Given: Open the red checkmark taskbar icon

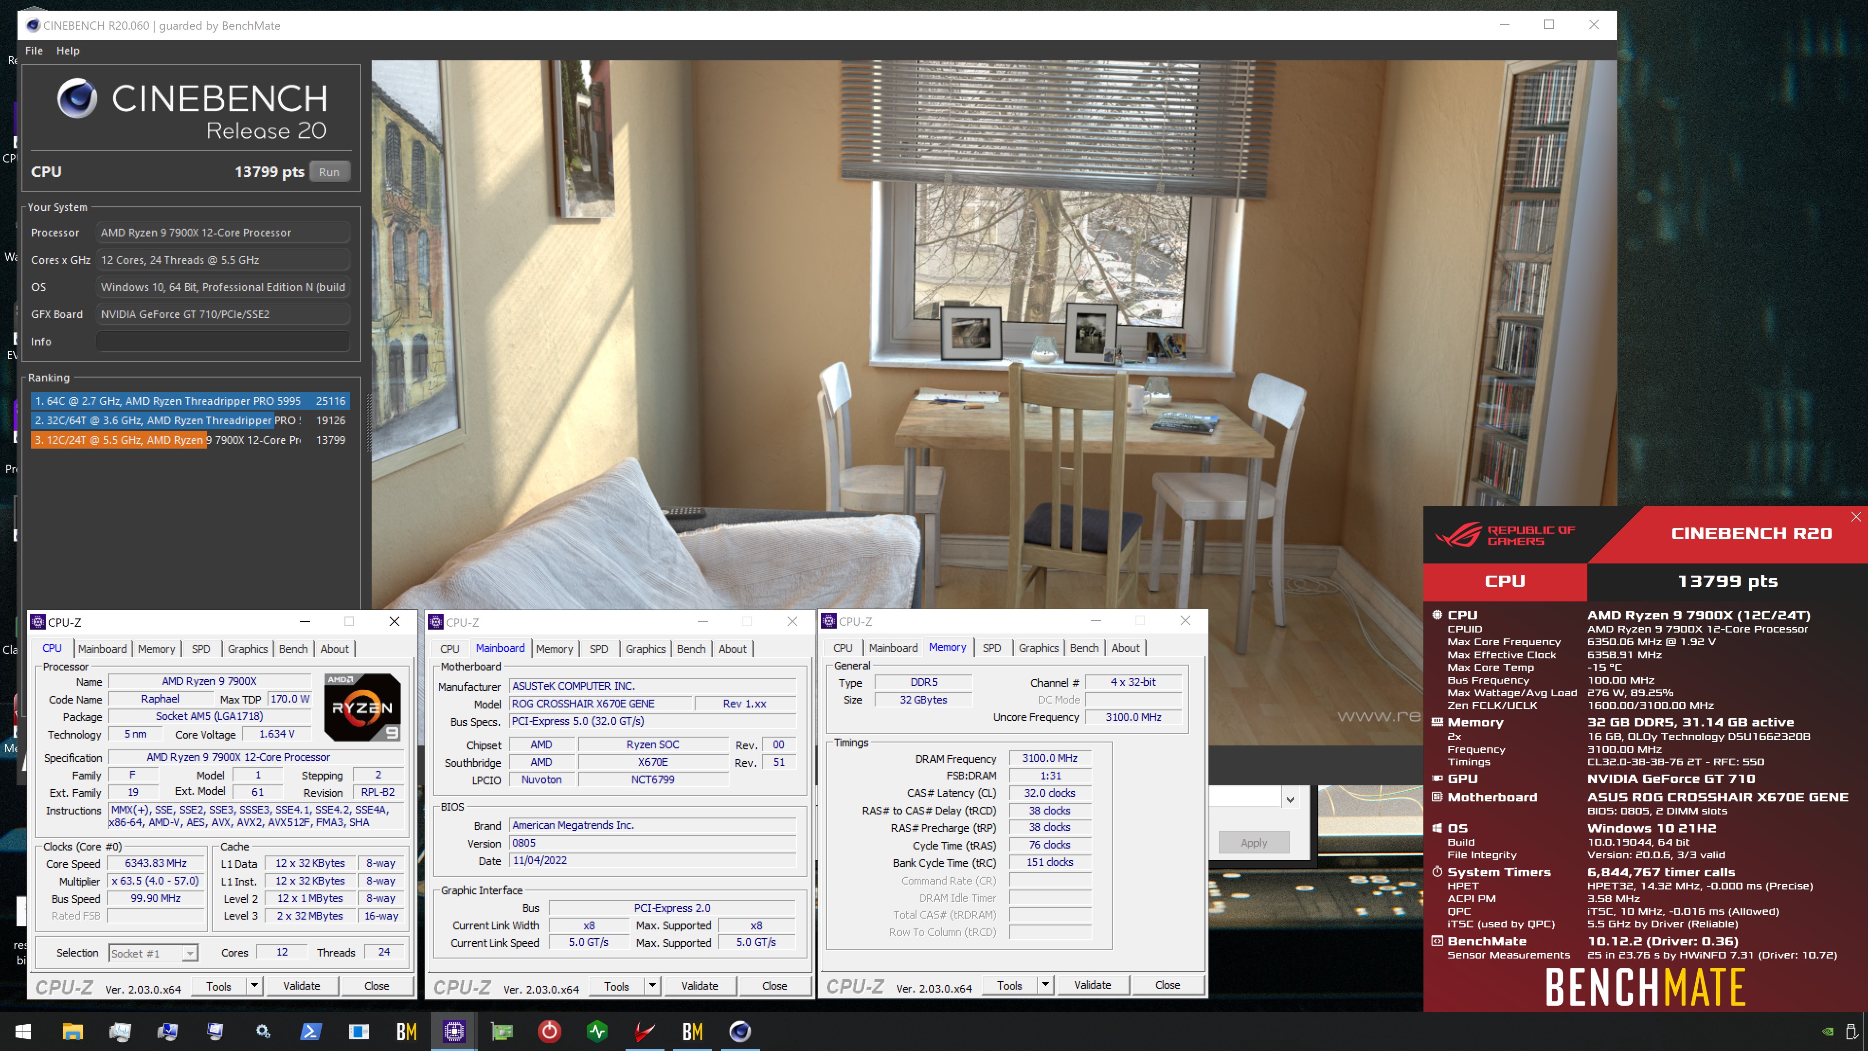Looking at the screenshot, I should pyautogui.click(x=645, y=1032).
